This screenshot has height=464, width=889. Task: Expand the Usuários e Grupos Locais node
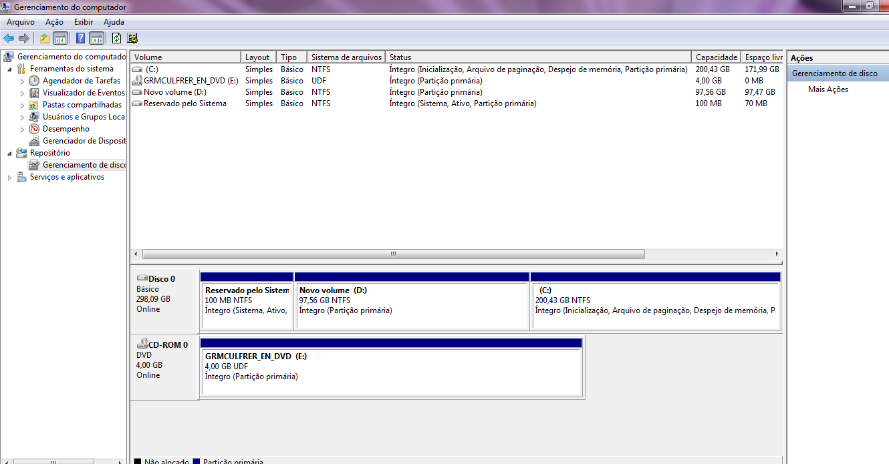coord(22,117)
